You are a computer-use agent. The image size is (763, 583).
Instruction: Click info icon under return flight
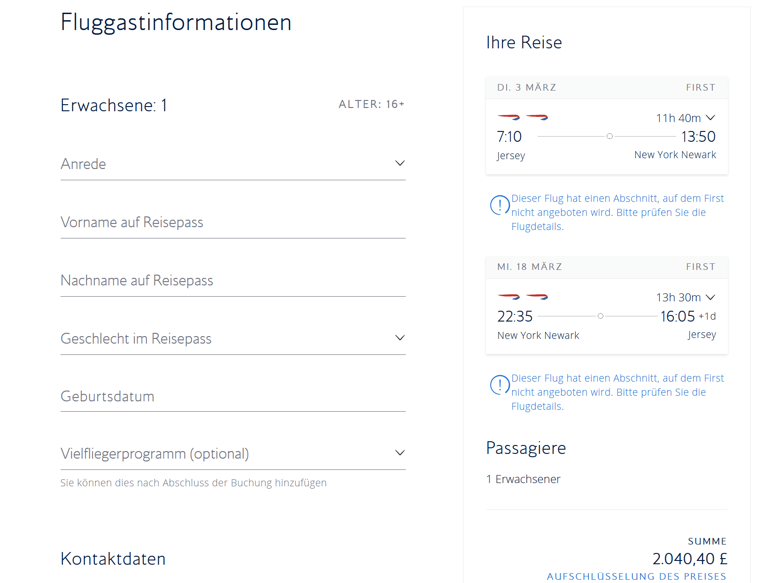[x=500, y=385]
